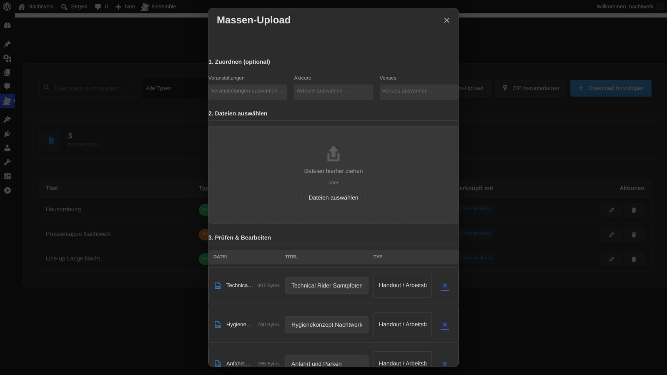Image resolution: width=667 pixels, height=375 pixels.
Task: Open Ensemble menu in admin bar
Action: coord(158,7)
